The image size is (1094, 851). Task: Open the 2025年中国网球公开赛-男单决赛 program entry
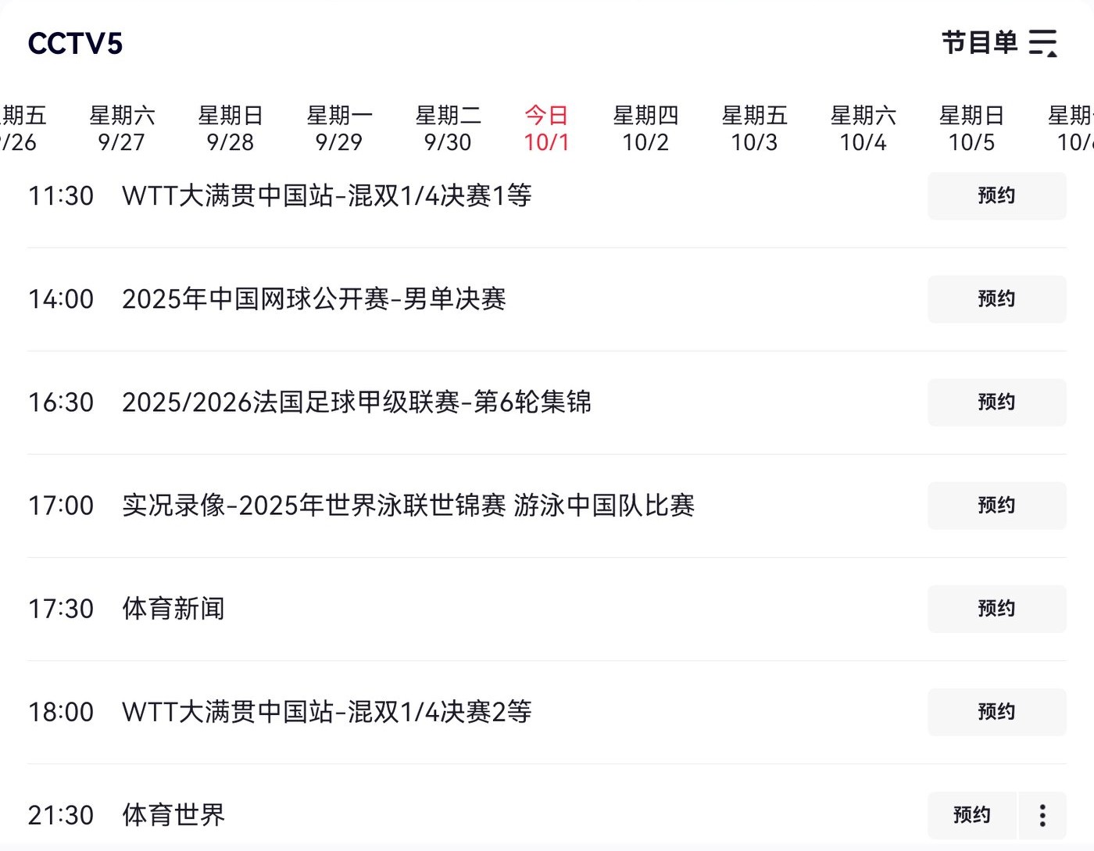click(314, 299)
